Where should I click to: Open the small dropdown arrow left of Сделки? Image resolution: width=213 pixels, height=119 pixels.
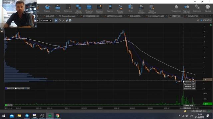point(37,20)
